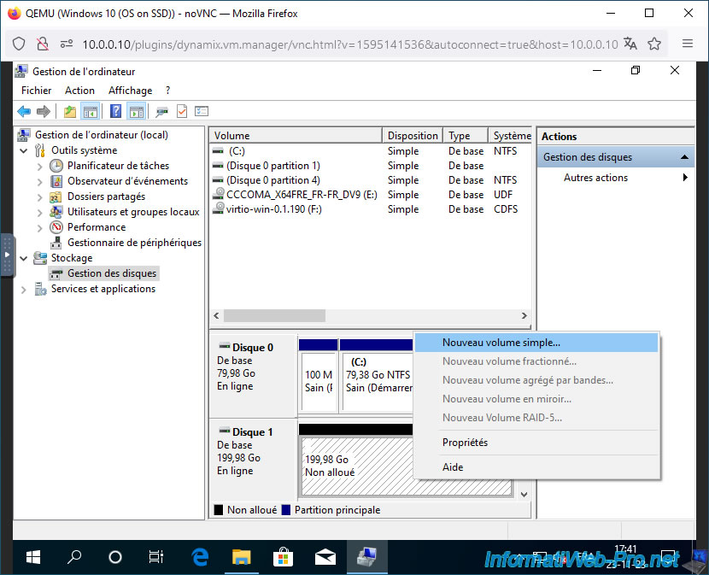Expand Utilisateurs et groupes locaux node
The height and width of the screenshot is (575, 709).
tap(40, 213)
